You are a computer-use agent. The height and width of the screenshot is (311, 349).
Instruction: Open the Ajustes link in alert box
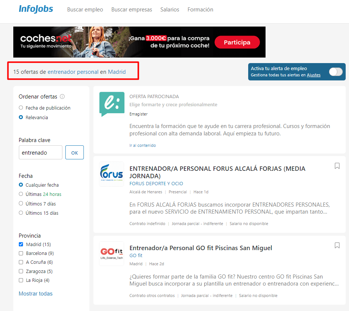[x=314, y=75]
